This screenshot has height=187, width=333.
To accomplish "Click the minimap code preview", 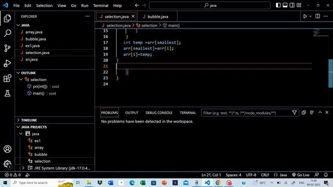I will (x=321, y=32).
